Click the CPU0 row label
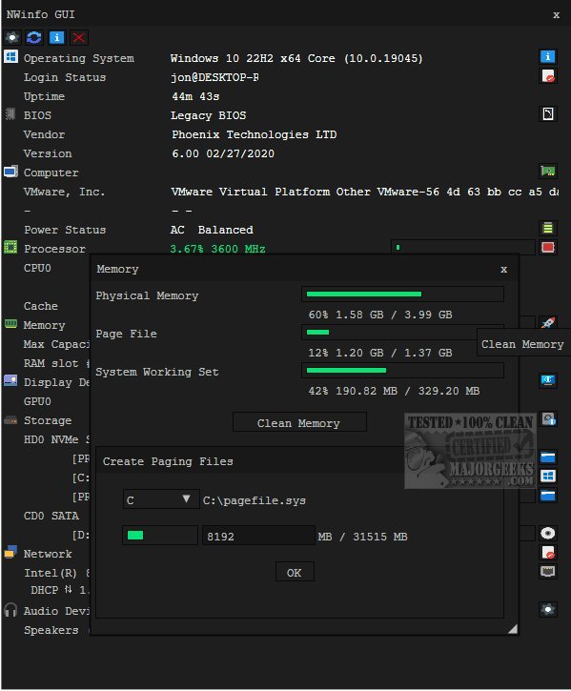Viewport: 571px width, 691px height. point(37,268)
